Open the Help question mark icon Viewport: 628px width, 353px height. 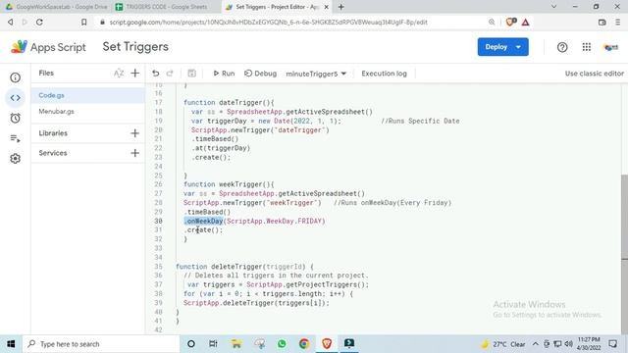pyautogui.click(x=562, y=47)
